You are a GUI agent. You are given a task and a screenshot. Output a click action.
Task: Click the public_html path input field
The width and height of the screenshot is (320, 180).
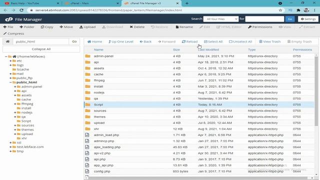(x=41, y=41)
